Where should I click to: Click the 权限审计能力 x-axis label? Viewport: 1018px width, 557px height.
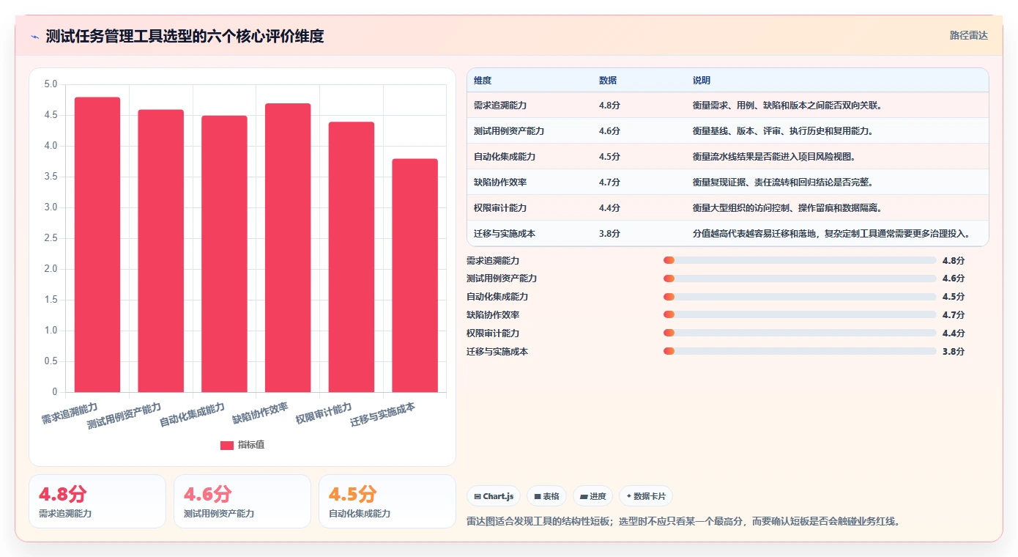(324, 413)
